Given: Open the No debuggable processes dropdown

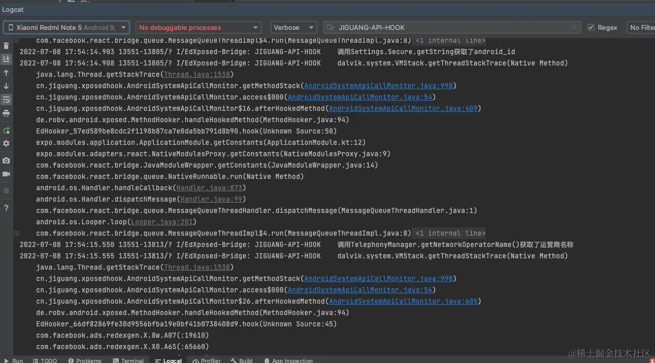Looking at the screenshot, I should pos(199,27).
